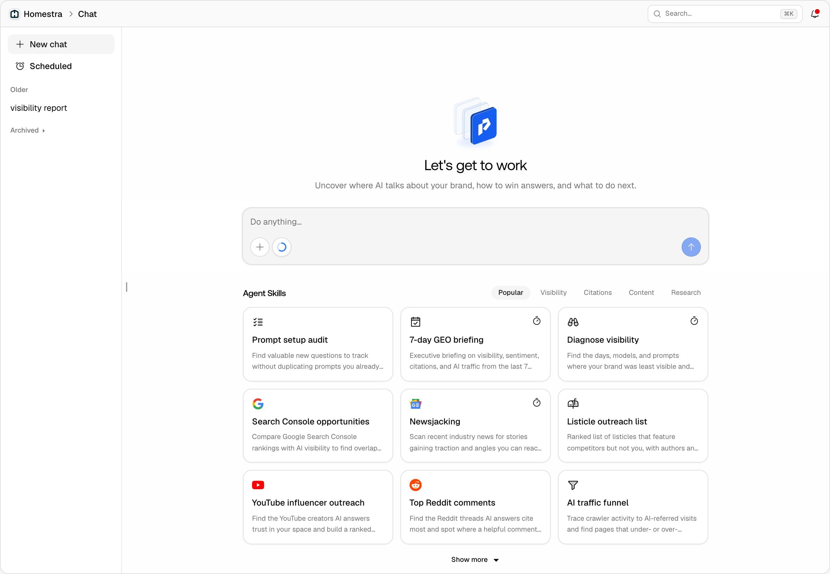This screenshot has width=830, height=574.
Task: Open the Listicle outreach list title
Action: 607,421
